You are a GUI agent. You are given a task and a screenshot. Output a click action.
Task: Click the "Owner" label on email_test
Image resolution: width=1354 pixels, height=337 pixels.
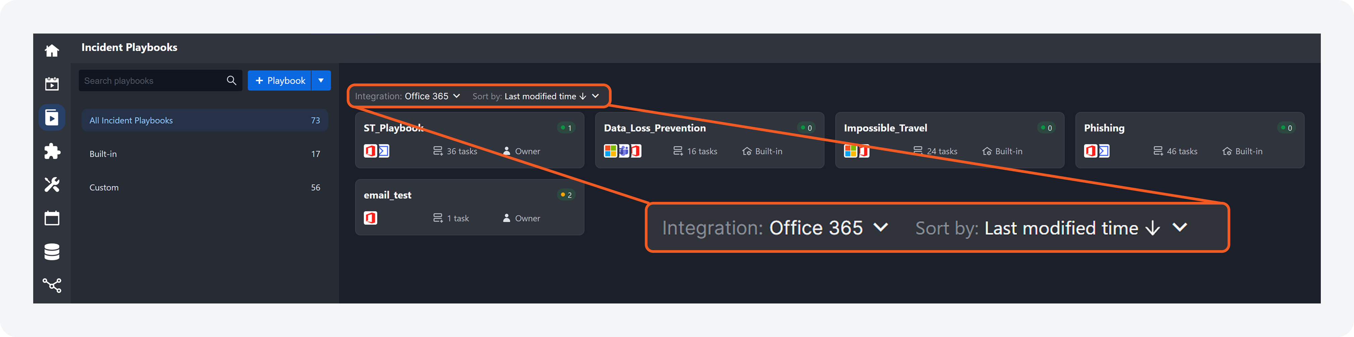528,218
